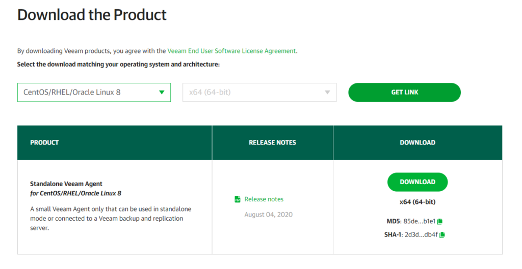Click the Standalone Veeam Agent product title
Screen dimensions: 522x269
click(x=66, y=184)
